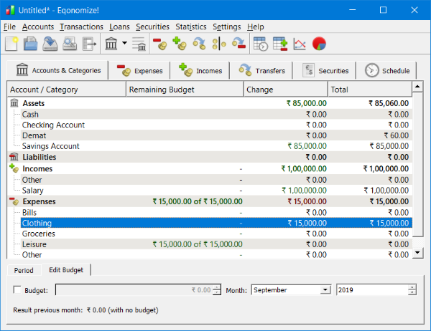The image size is (431, 331).
Task: Switch to the Securities tab
Action: coord(327,70)
